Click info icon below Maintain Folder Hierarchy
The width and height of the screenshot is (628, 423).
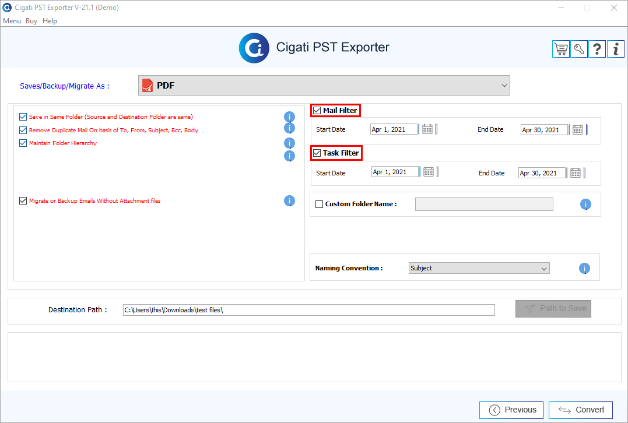tap(289, 156)
